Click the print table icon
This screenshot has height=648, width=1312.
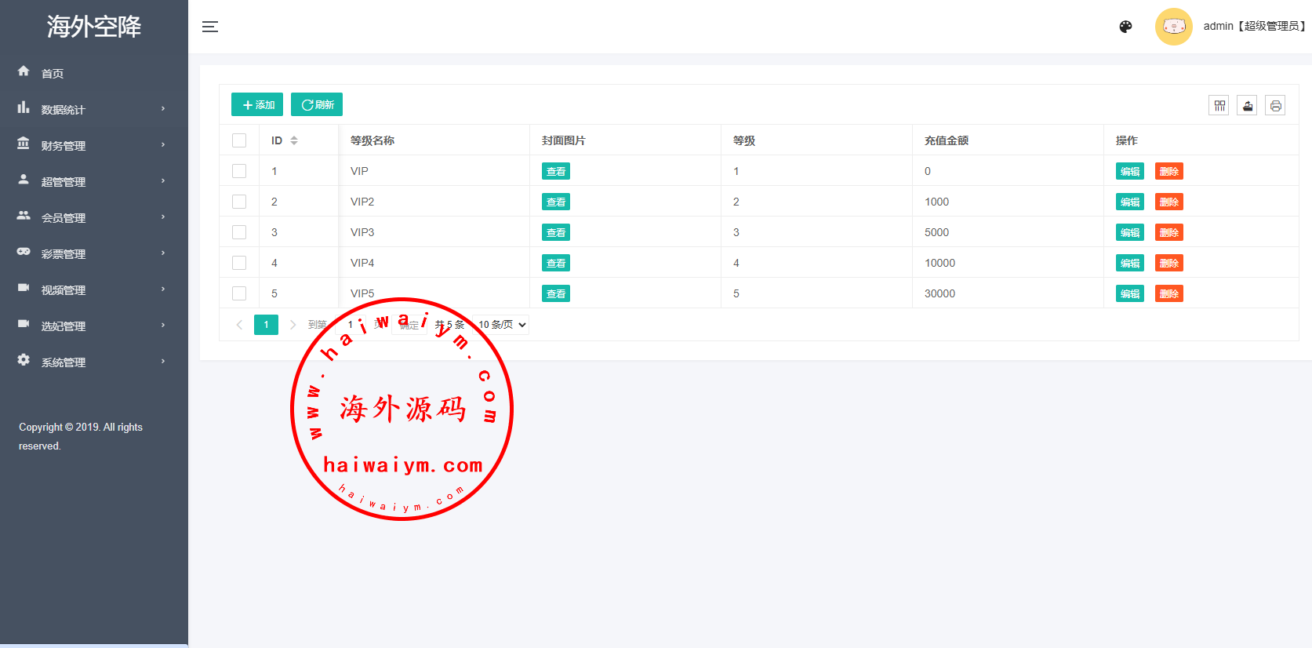coord(1275,105)
